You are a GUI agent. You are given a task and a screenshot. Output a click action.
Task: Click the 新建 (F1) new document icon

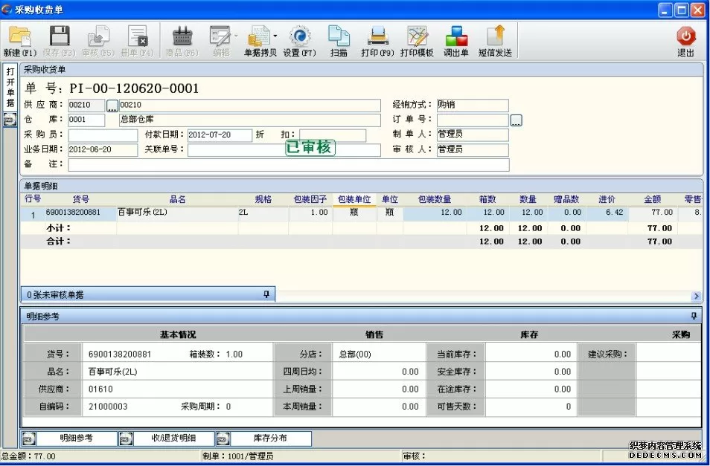(x=19, y=37)
